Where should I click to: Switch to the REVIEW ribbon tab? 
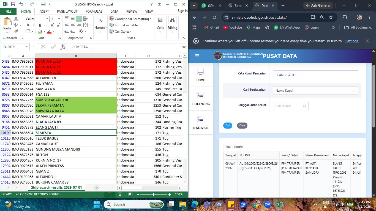(x=132, y=11)
